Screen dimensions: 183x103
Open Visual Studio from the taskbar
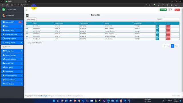(104, 101)
